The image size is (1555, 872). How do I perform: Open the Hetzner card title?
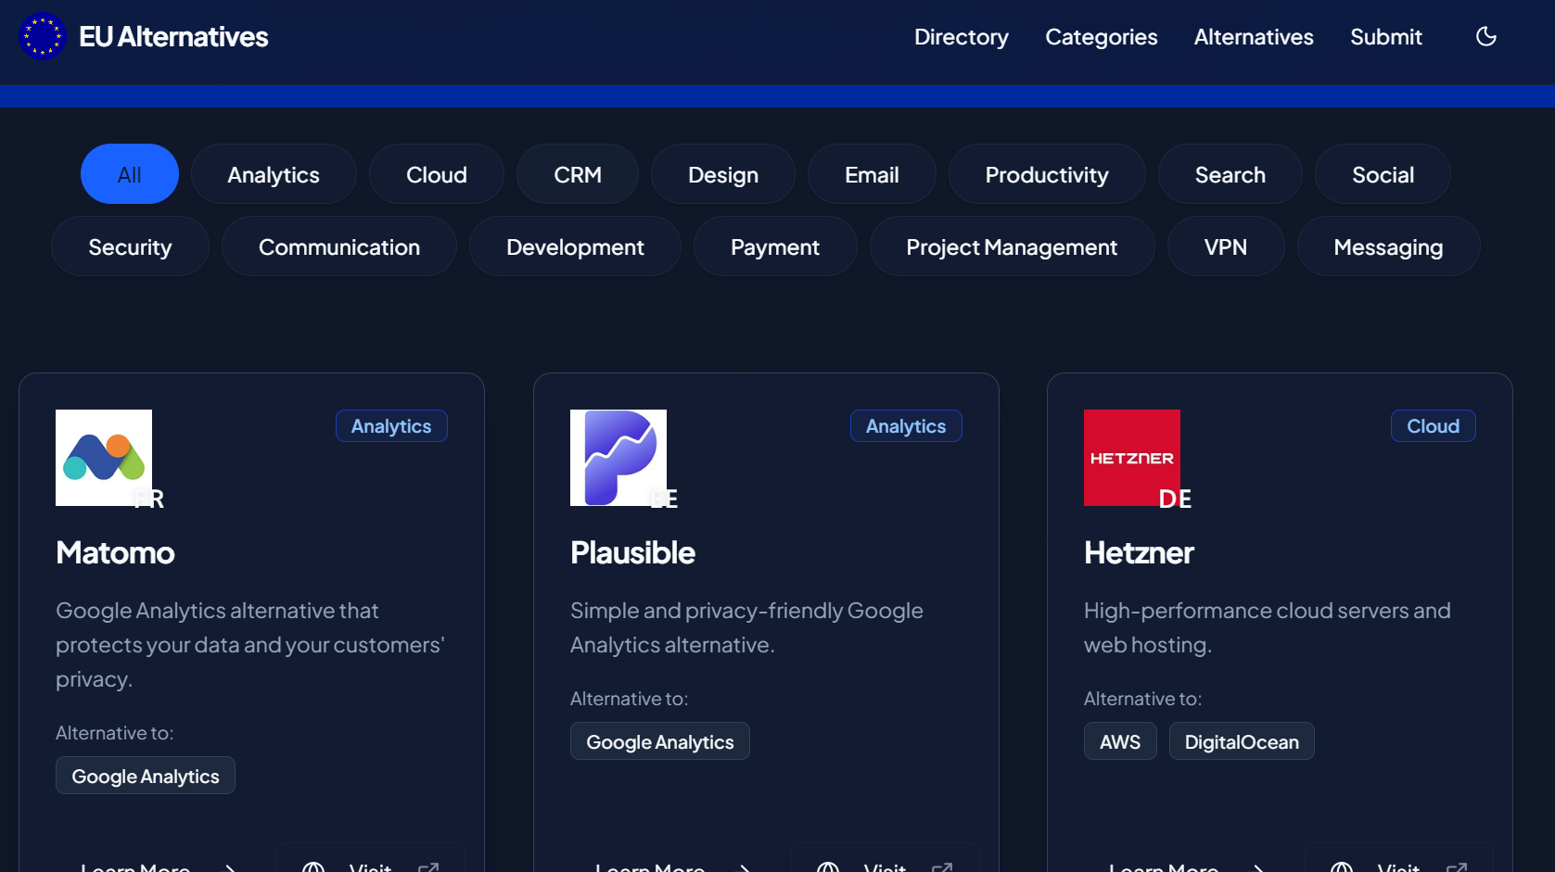(x=1139, y=553)
